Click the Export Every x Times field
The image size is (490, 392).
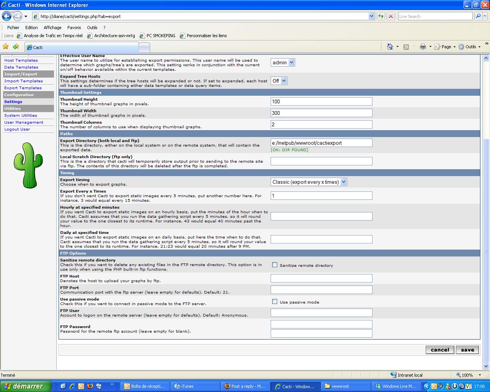322,196
